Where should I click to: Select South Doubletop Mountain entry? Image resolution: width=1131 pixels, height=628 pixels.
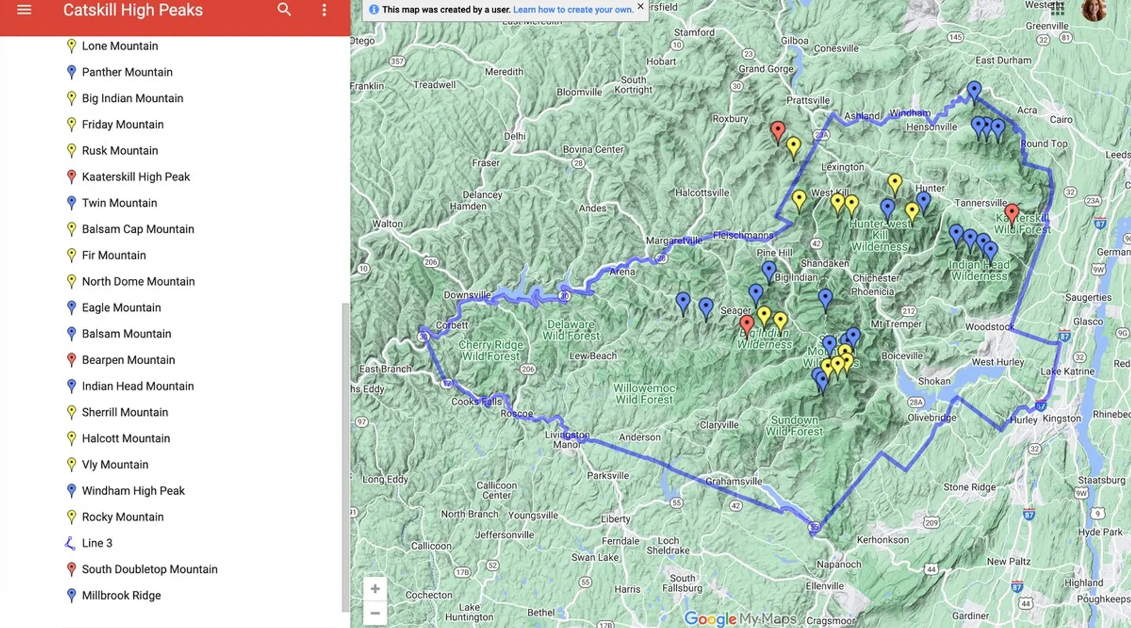[150, 570]
